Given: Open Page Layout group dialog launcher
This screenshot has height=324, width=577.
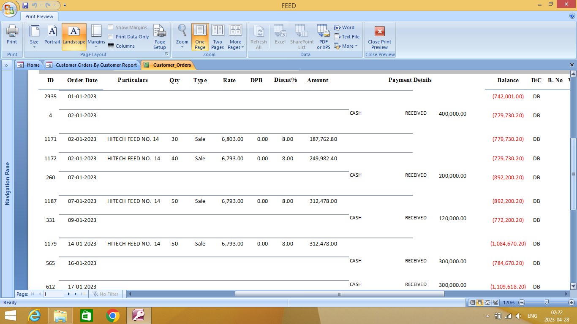Looking at the screenshot, I should 166,54.
